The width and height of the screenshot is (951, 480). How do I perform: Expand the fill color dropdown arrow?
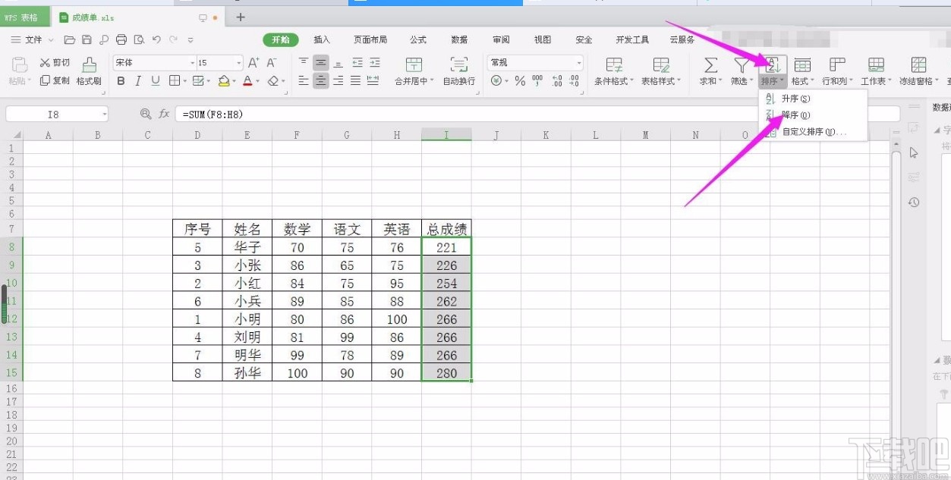pos(235,81)
